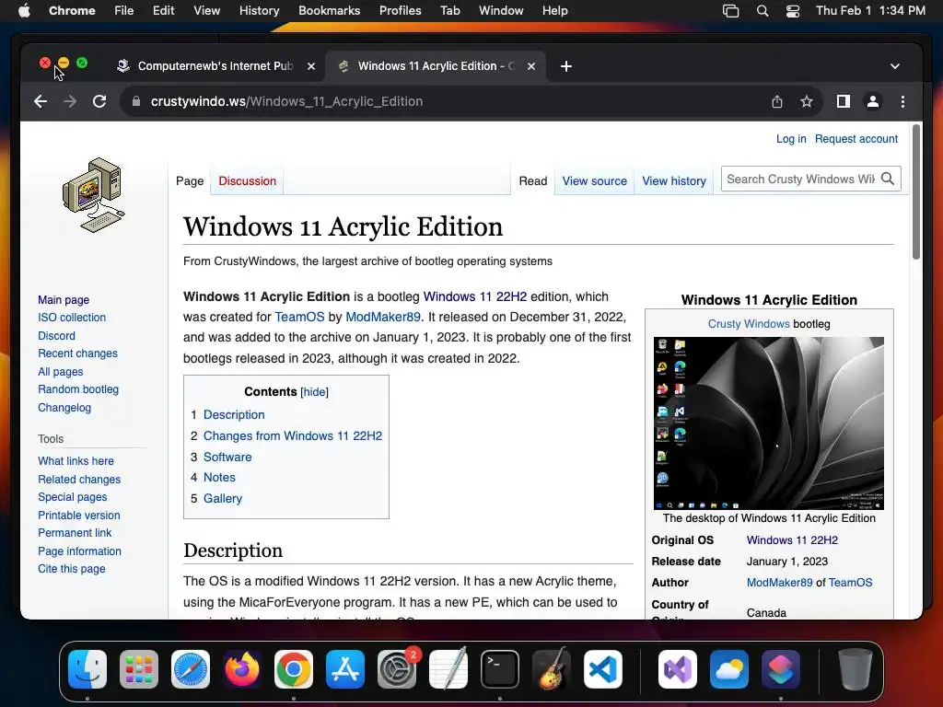Viewport: 943px width, 707px height.
Task: Hide the Contents table via hide link
Action: 314,392
